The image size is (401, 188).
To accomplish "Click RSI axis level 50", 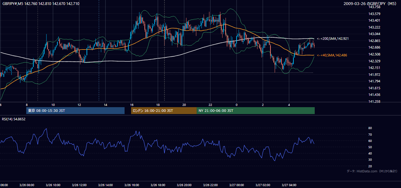I will [370, 147].
